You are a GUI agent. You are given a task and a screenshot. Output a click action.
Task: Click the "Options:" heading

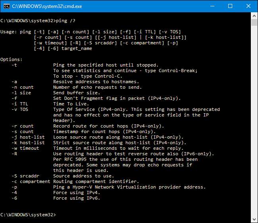point(12,59)
